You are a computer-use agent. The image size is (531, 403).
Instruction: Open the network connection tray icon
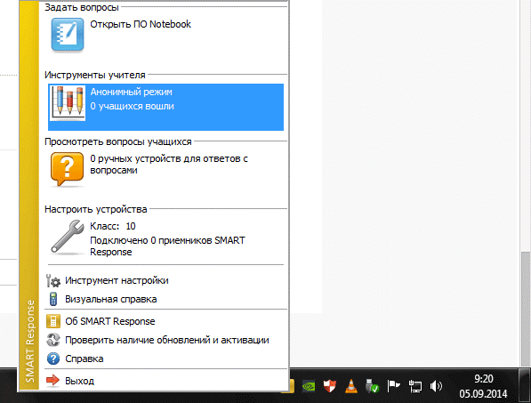[x=414, y=386]
